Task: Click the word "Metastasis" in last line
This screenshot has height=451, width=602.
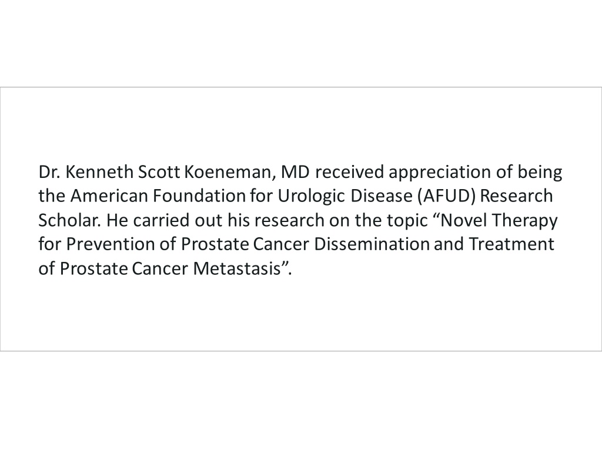Action: (x=238, y=268)
